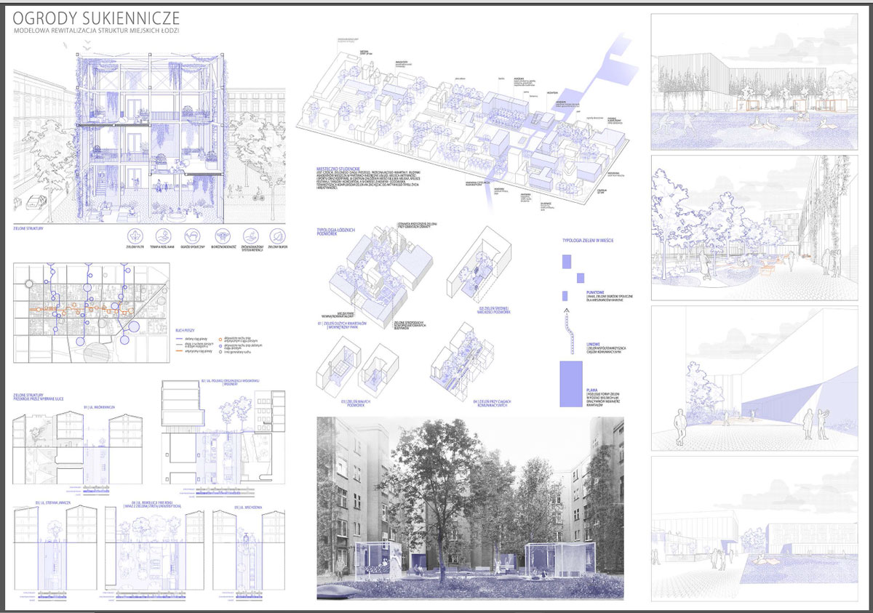Click the Zrównoważony System Retencji icon
The image size is (873, 613).
coord(249,236)
